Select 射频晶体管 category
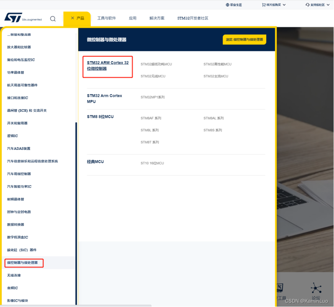Screen dimensions: 334x307 tap(16, 199)
